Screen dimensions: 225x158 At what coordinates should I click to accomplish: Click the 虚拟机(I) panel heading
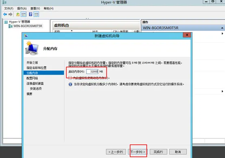click(x=61, y=26)
